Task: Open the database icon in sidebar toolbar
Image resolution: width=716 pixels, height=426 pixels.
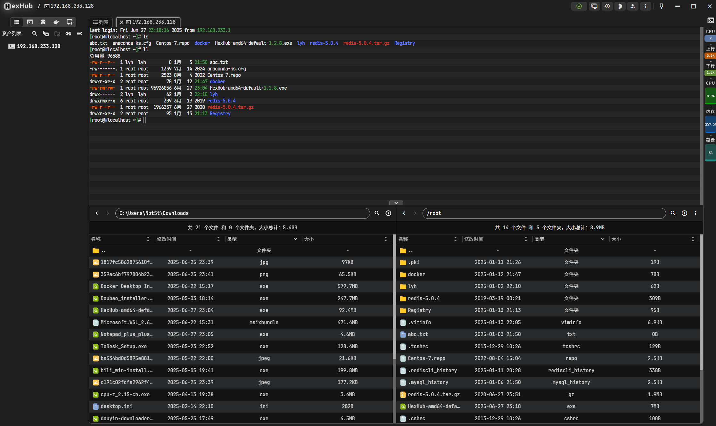Action: (x=43, y=22)
